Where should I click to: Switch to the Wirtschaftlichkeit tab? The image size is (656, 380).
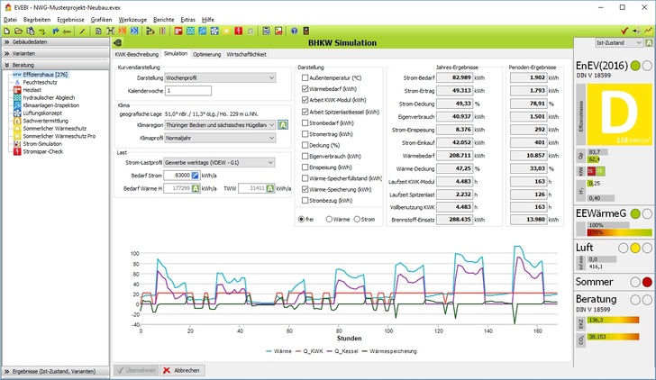coord(246,54)
